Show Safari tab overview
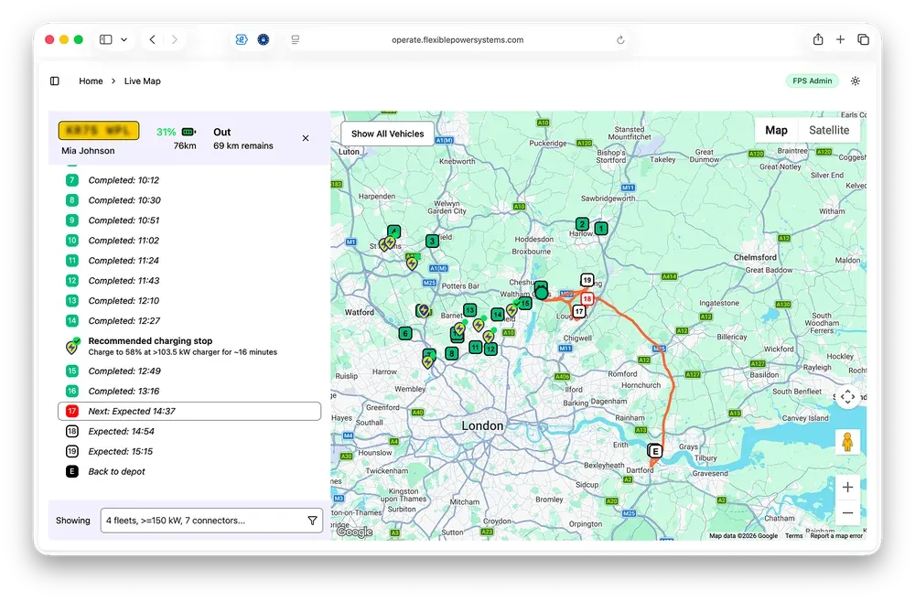The image size is (915, 602). click(x=863, y=39)
